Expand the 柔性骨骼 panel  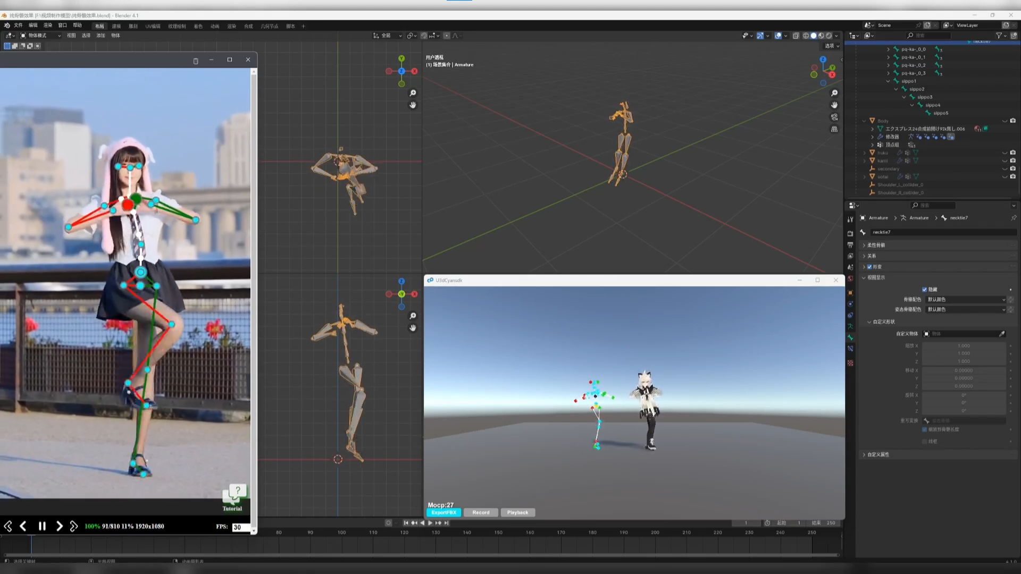pyautogui.click(x=938, y=246)
